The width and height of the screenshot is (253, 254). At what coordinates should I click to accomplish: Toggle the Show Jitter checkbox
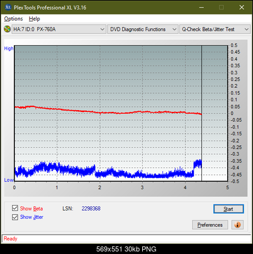[15, 217]
